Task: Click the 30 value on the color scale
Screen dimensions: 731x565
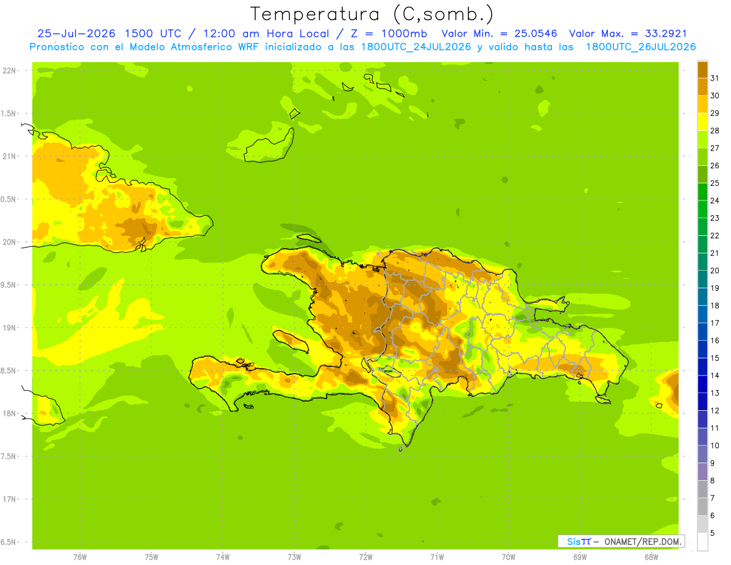Action: point(715,95)
